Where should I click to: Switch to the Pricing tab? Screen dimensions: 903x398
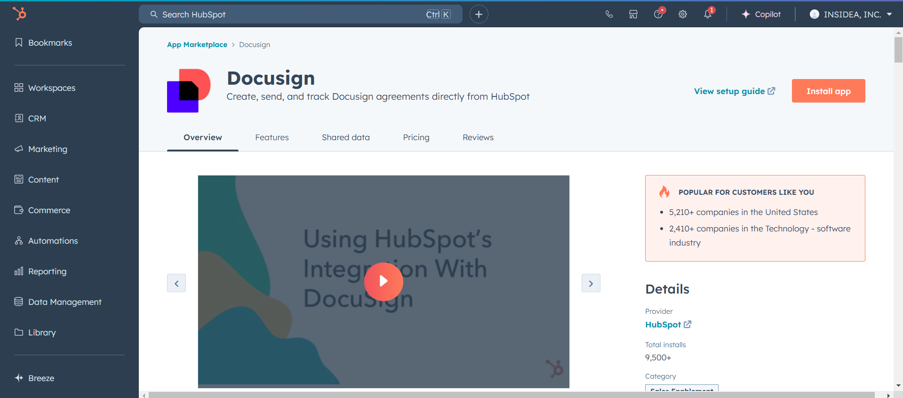point(416,137)
